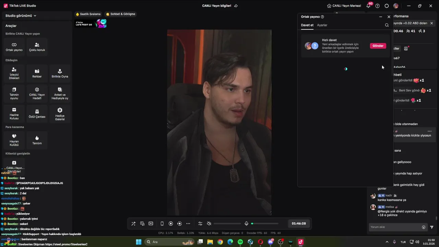Open Hayran Kulübü tool
This screenshot has height=247, width=439.
point(14,140)
